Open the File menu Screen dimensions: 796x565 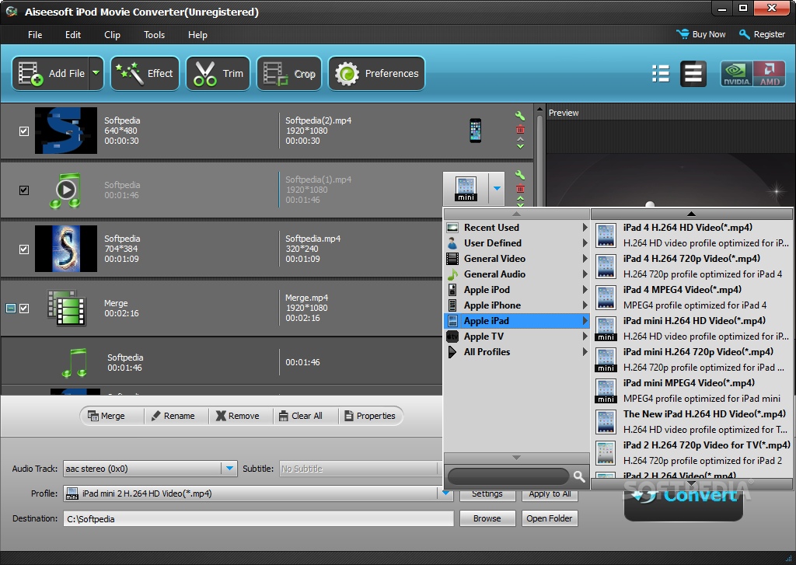(35, 34)
